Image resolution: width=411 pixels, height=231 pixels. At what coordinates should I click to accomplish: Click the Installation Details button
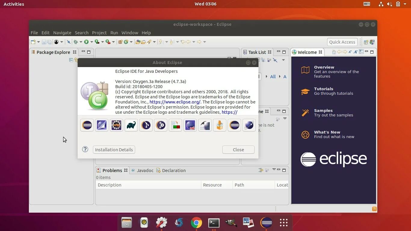coord(114,149)
